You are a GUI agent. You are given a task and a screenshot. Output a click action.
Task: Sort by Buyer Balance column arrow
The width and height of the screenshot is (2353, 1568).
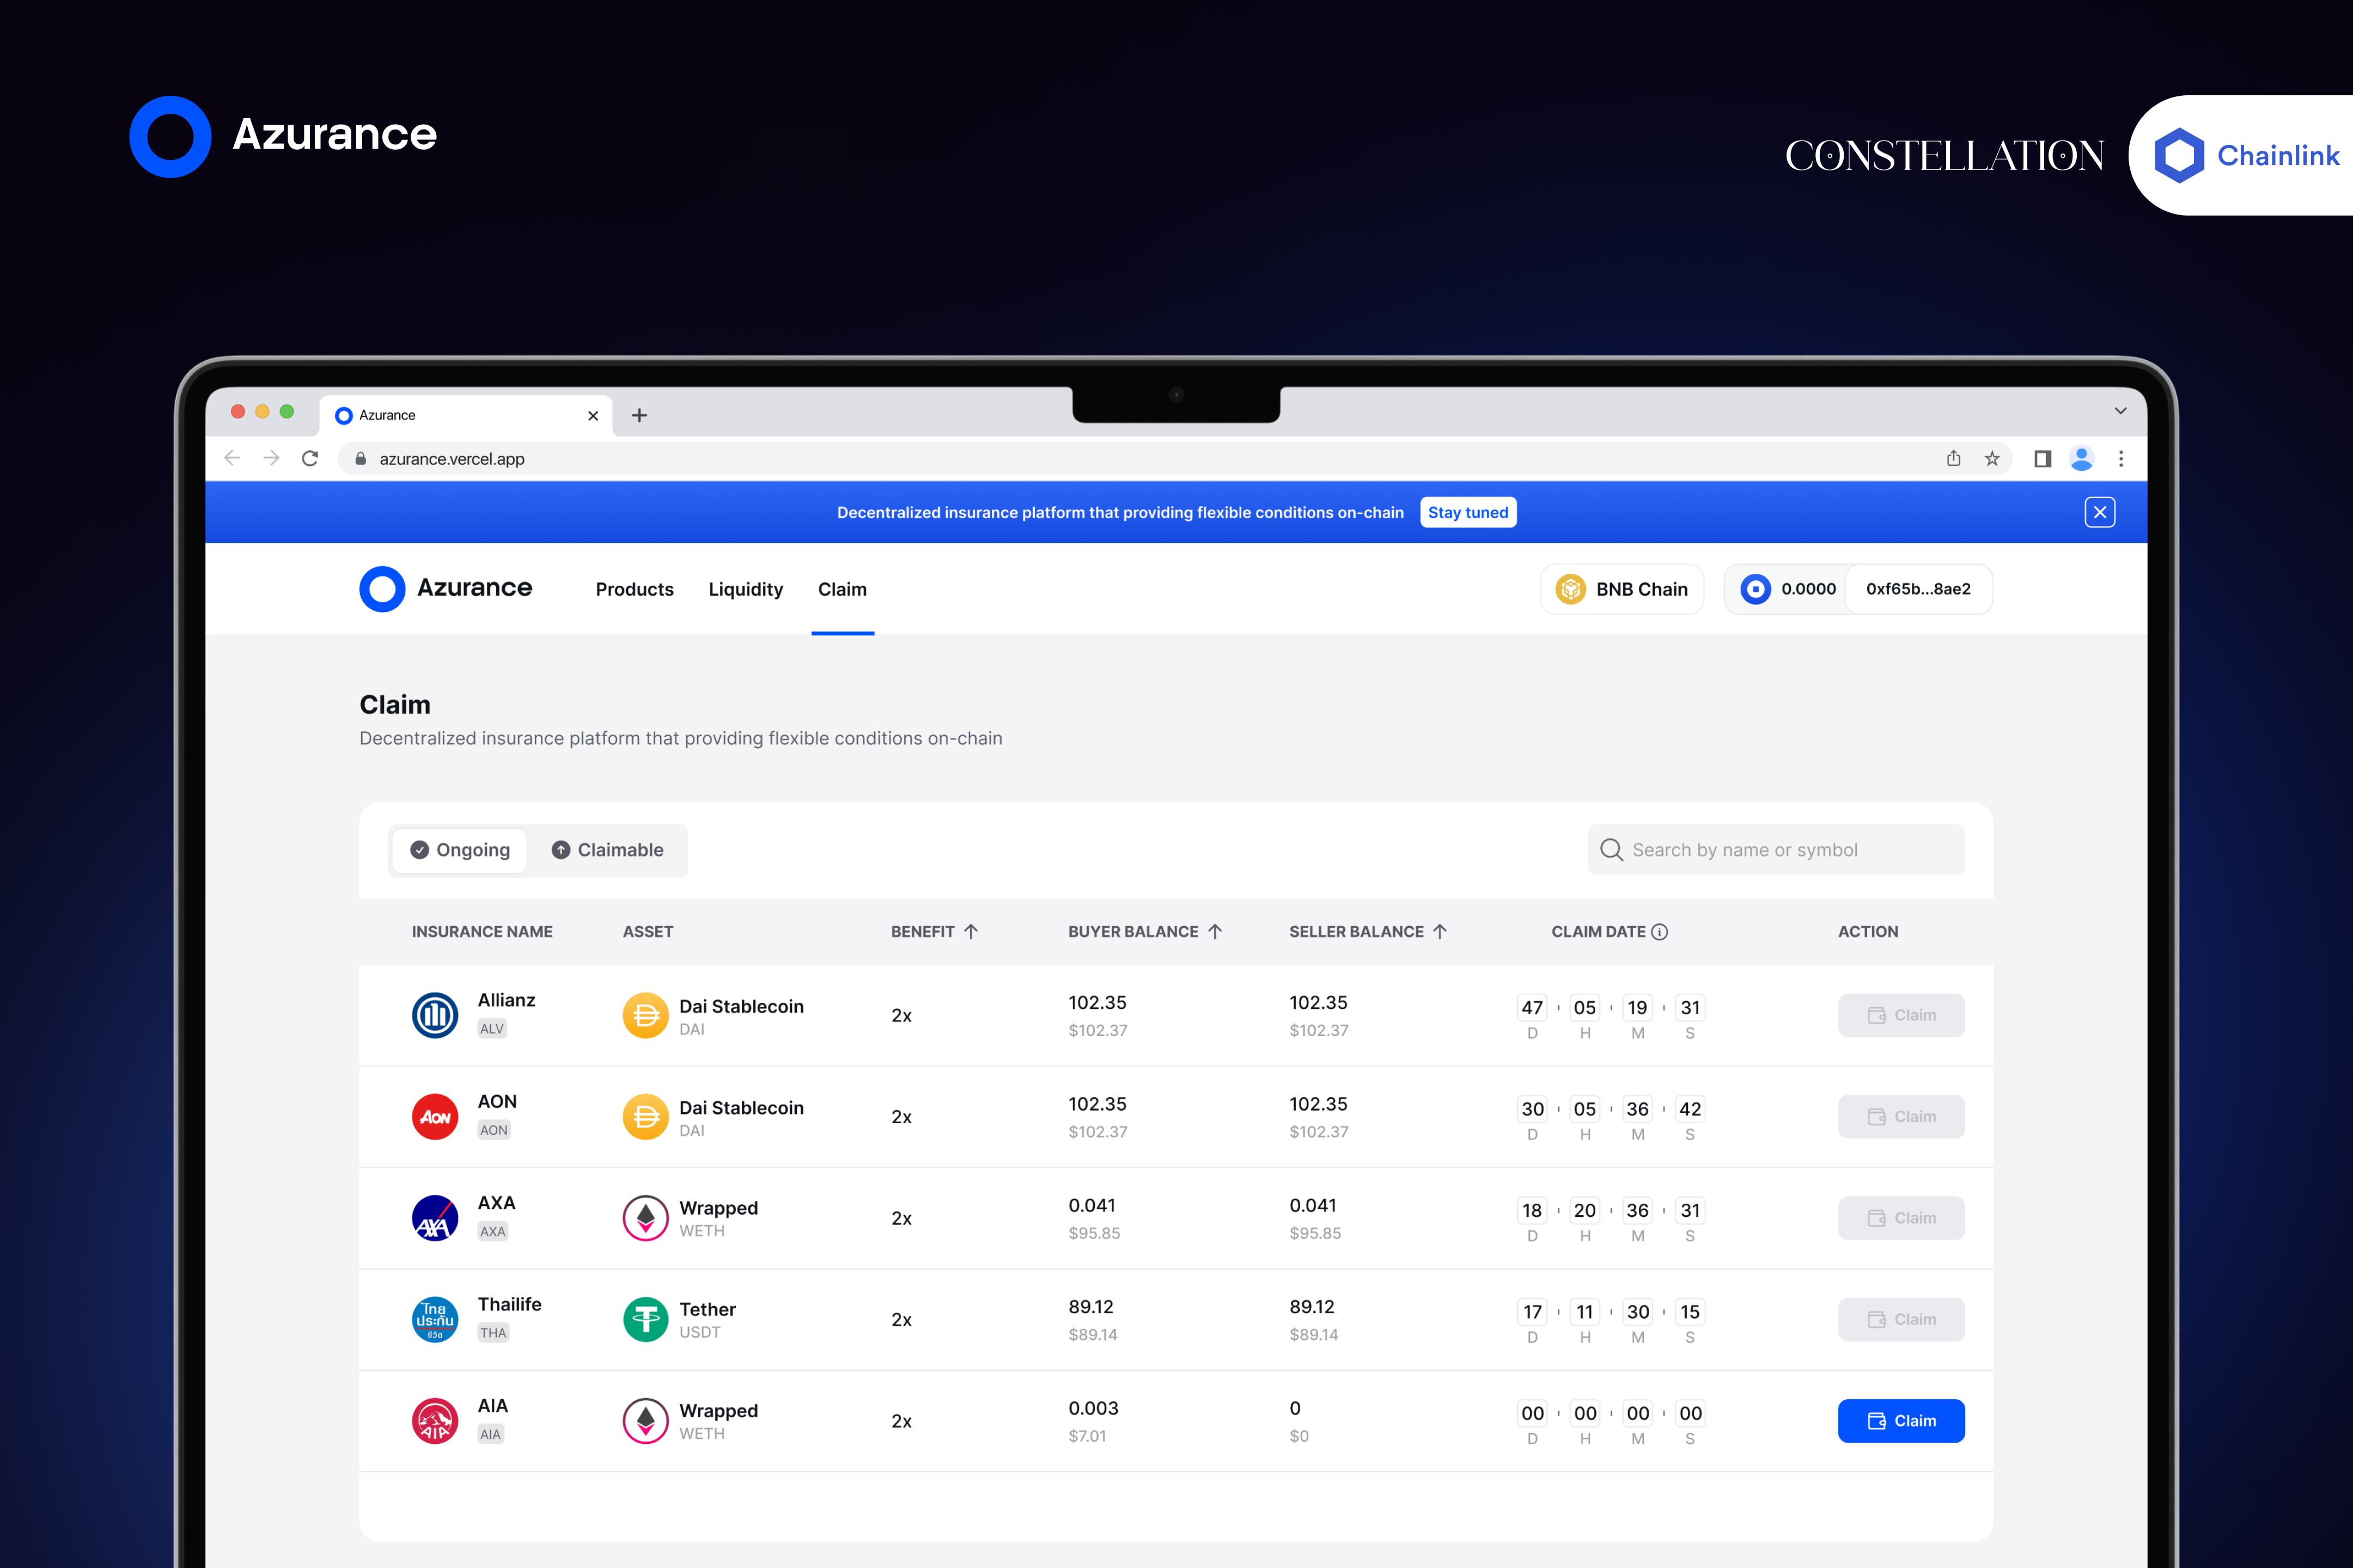coord(1215,931)
